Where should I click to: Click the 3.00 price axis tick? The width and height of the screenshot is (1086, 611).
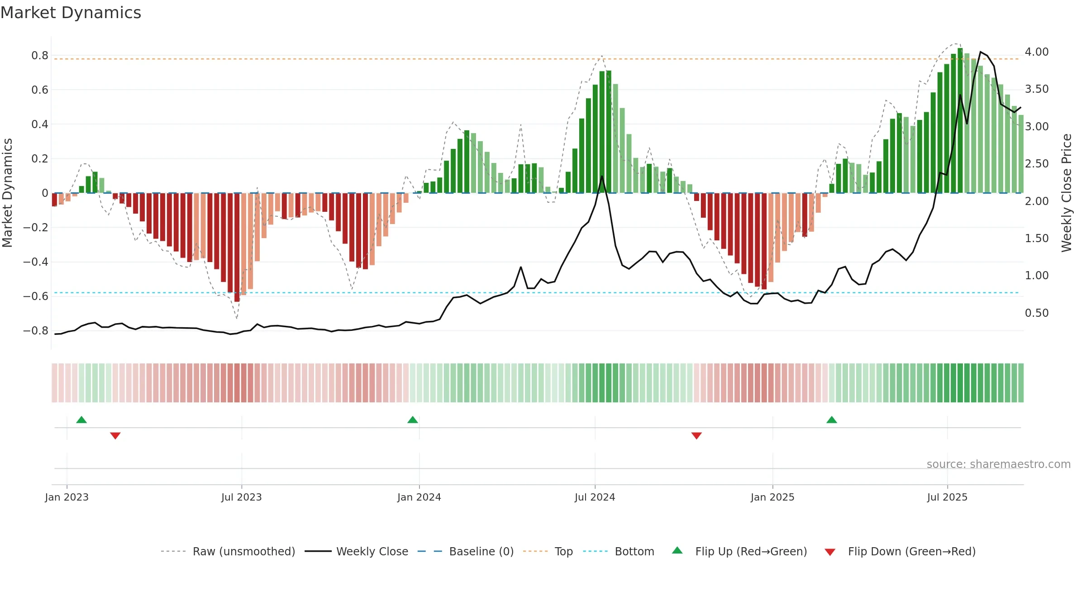pyautogui.click(x=1037, y=126)
